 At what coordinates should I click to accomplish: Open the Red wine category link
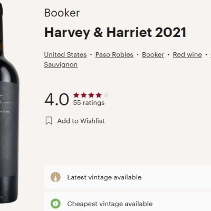click(x=187, y=55)
